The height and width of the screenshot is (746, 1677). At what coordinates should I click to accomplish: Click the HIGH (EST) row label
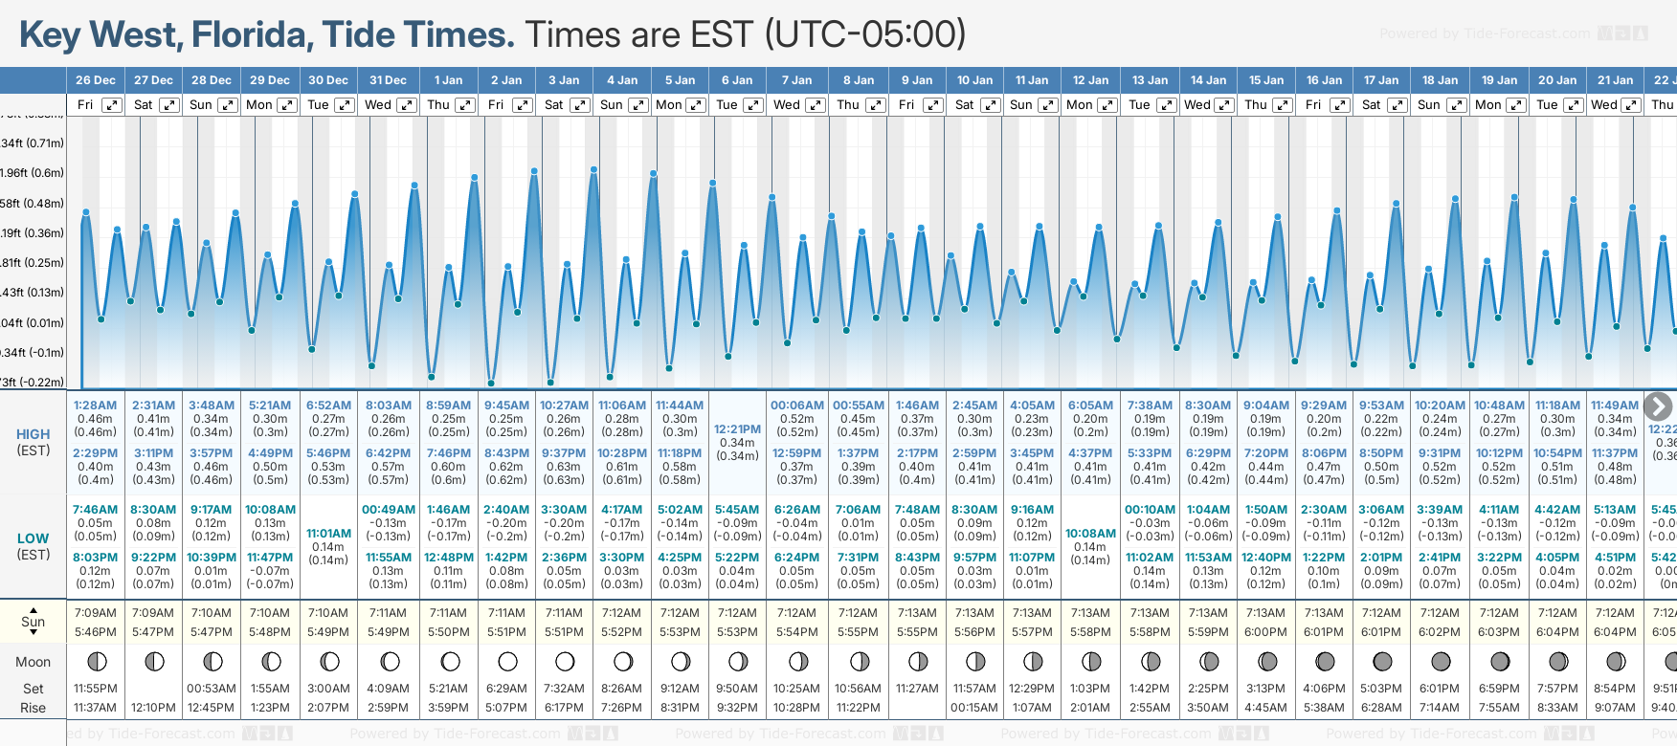33,442
